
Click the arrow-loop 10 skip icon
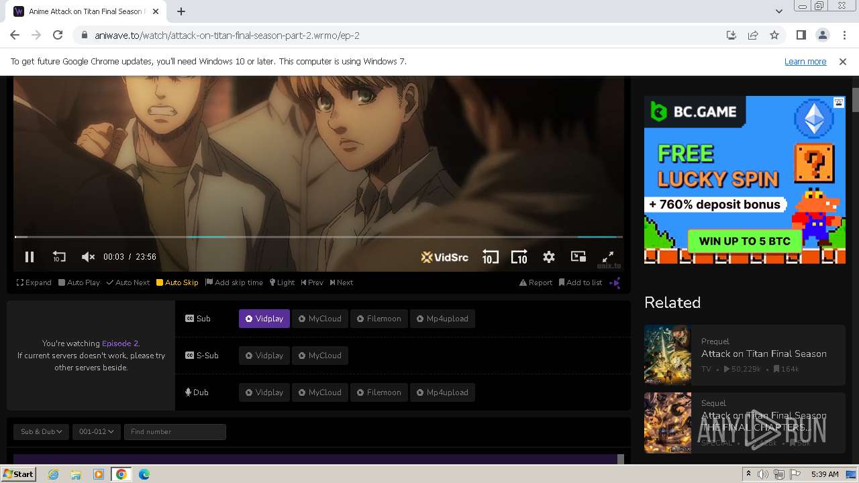(519, 257)
